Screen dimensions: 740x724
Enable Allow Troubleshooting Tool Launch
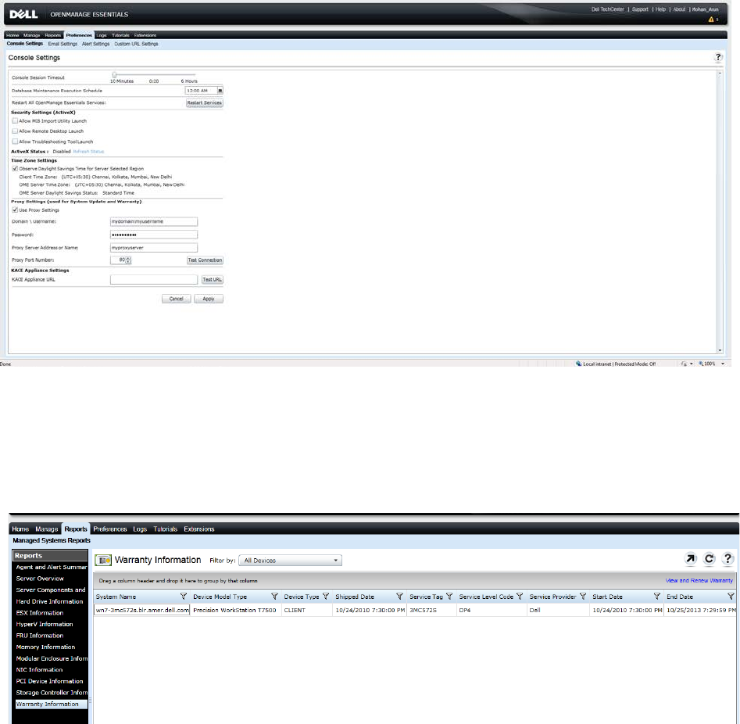(x=15, y=142)
